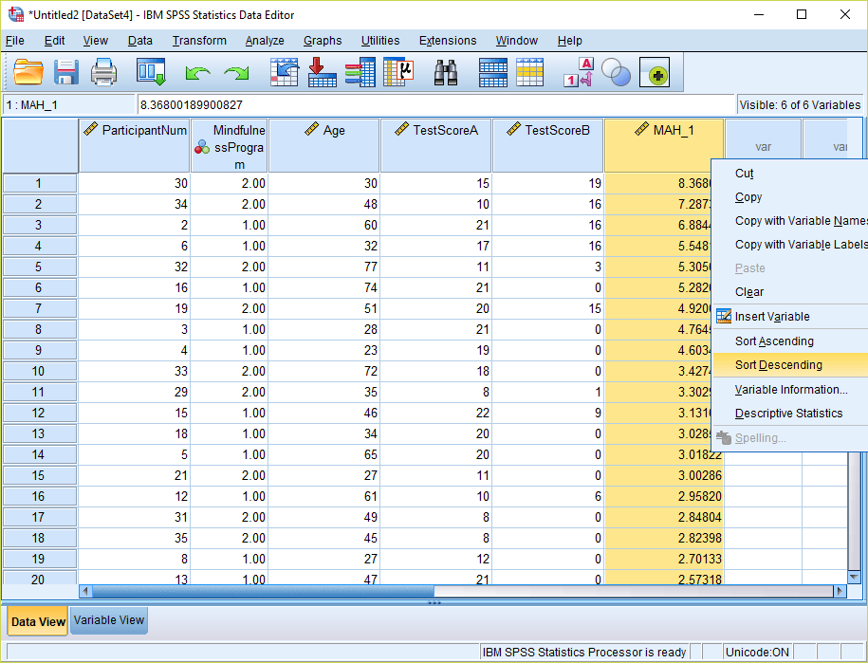Click the cell value edit field
The width and height of the screenshot is (868, 663).
pyautogui.click(x=436, y=105)
